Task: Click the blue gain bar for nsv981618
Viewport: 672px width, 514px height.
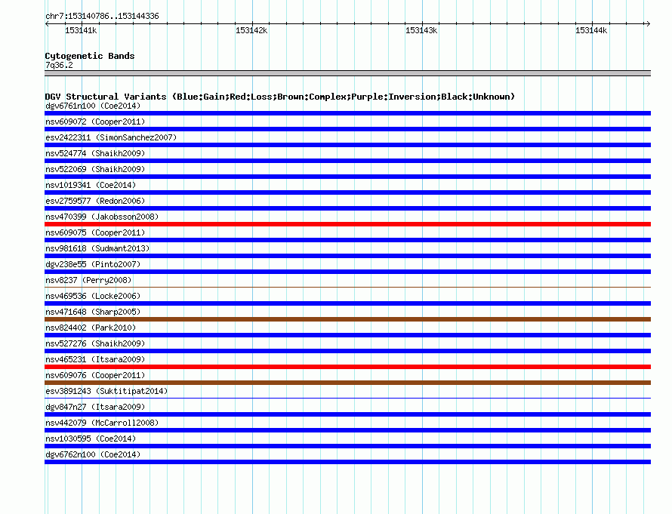Action: [x=347, y=256]
